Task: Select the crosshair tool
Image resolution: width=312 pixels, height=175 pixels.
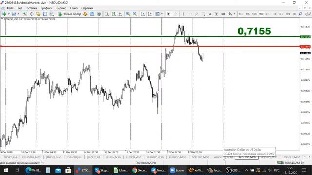Action: (175, 14)
